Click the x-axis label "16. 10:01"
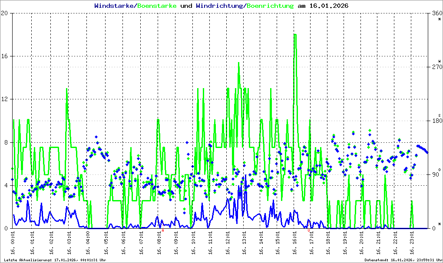Screen dimensions: 443x263 (x=193, y=243)
